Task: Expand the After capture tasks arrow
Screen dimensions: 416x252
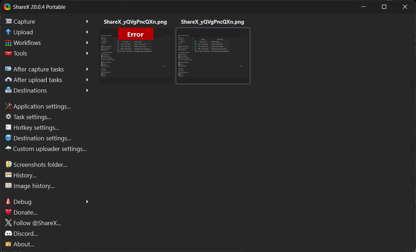Action: point(87,69)
